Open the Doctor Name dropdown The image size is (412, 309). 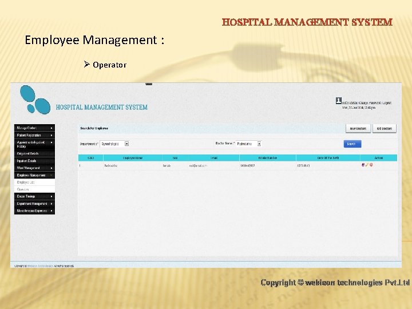pos(248,144)
